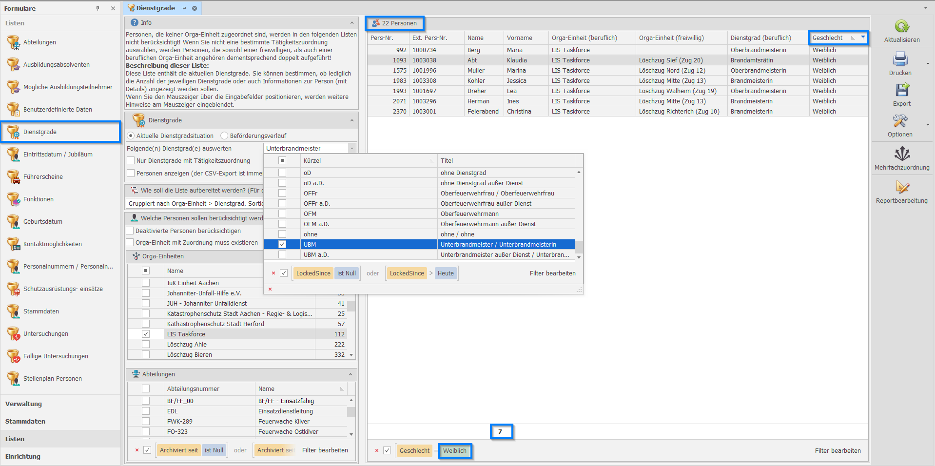Select the Abt Klaudia table row
Screen dimensions: 935x466
click(487, 60)
